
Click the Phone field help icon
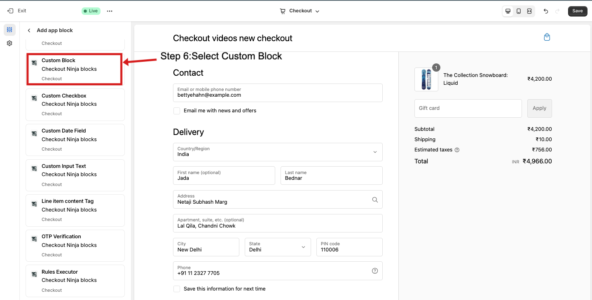(374, 271)
